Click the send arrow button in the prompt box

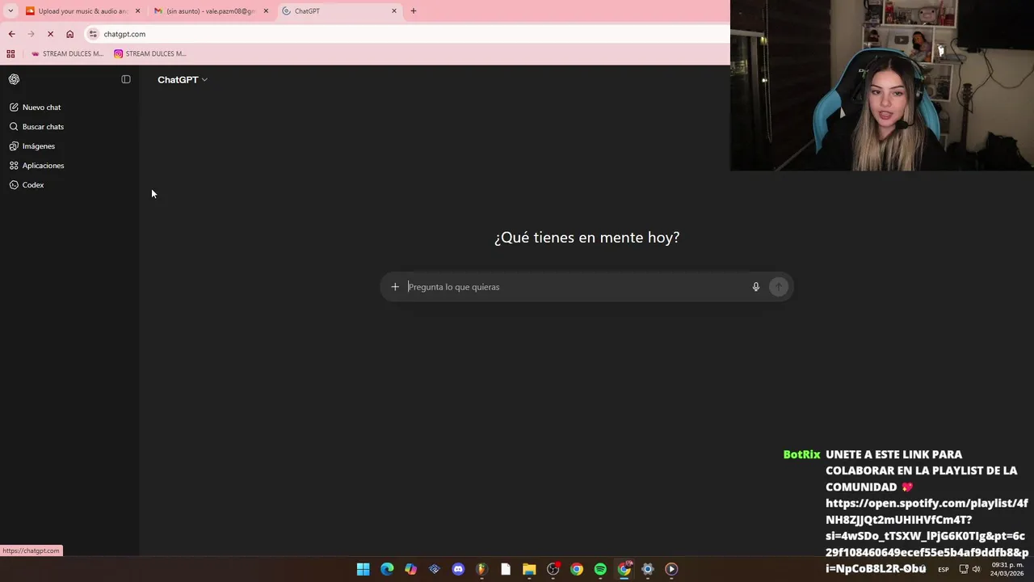coord(779,287)
